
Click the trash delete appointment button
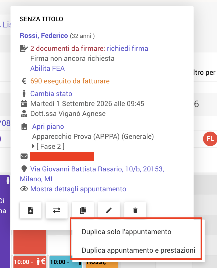pyautogui.click(x=135, y=210)
